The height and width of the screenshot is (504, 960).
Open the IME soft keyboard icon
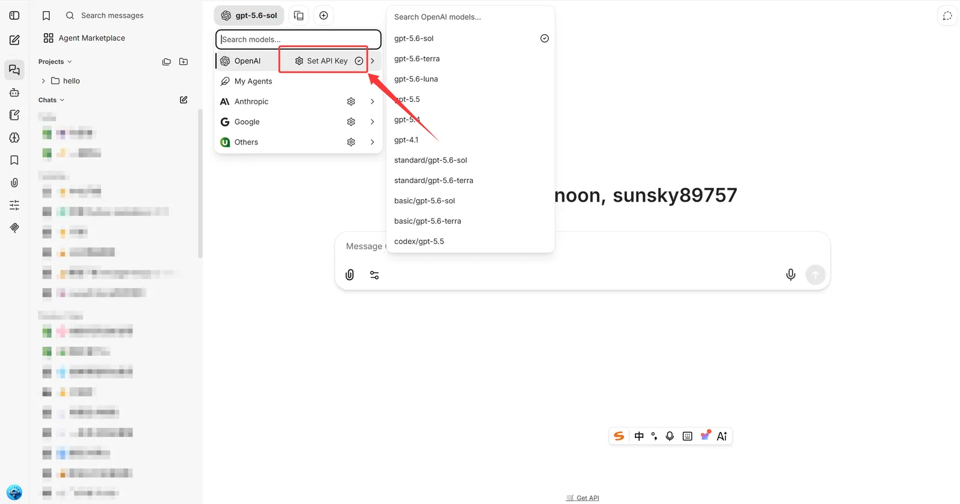click(x=688, y=436)
